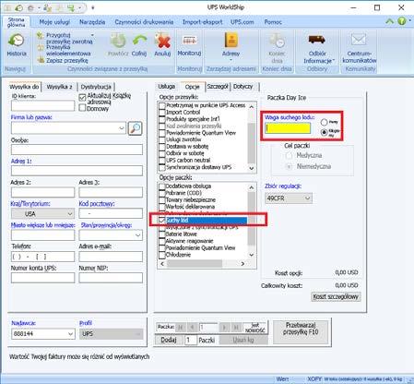Click the Opcje paczki horizontal scrollbar
414x384 pixels.
pyautogui.click(x=202, y=264)
